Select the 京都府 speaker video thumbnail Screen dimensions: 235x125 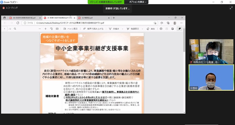(x=211, y=78)
